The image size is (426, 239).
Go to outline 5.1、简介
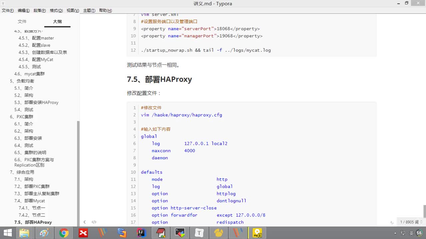tap(24, 88)
